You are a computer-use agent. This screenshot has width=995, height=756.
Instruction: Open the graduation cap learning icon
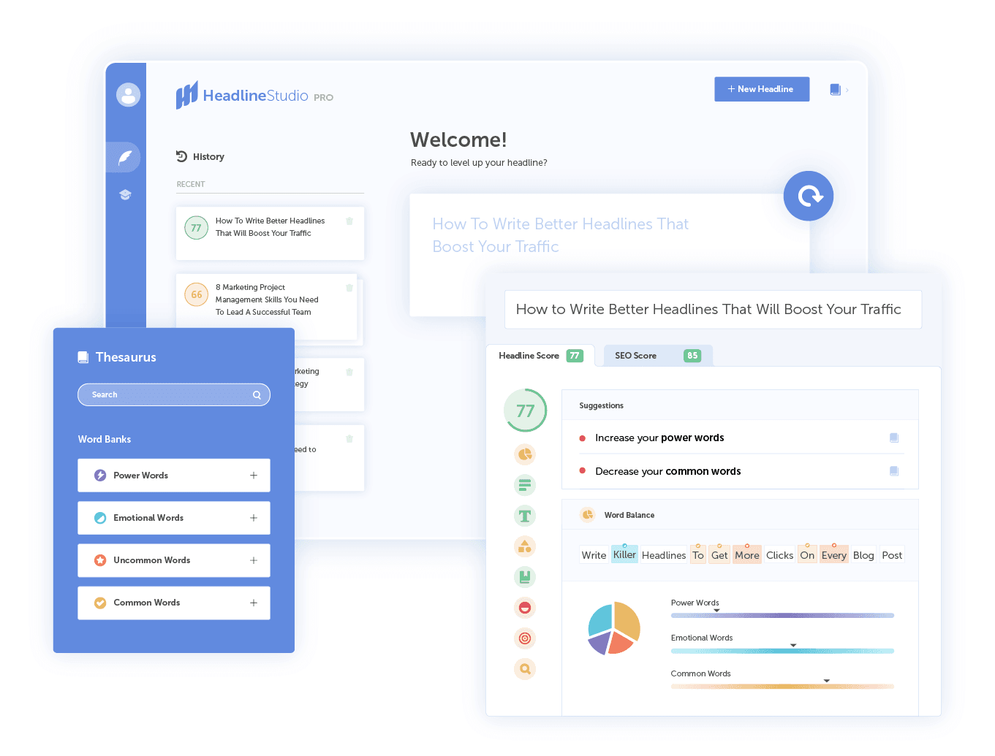(x=125, y=195)
